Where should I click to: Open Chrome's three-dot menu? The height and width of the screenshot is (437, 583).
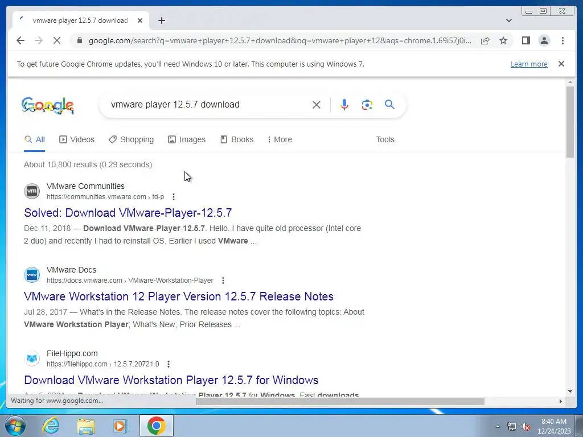pyautogui.click(x=563, y=40)
